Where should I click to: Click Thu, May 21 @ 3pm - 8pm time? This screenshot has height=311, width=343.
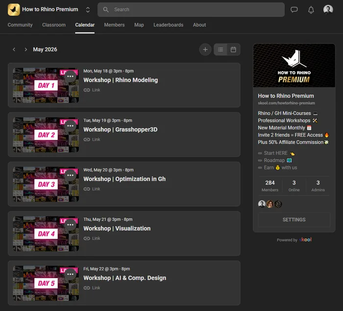tap(108, 219)
